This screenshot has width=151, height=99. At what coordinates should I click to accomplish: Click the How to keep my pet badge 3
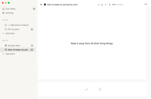(32, 50)
